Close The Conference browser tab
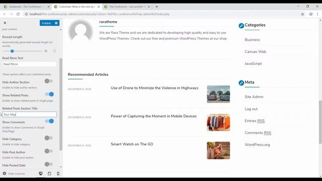This screenshot has width=322, height=181. 149,7
